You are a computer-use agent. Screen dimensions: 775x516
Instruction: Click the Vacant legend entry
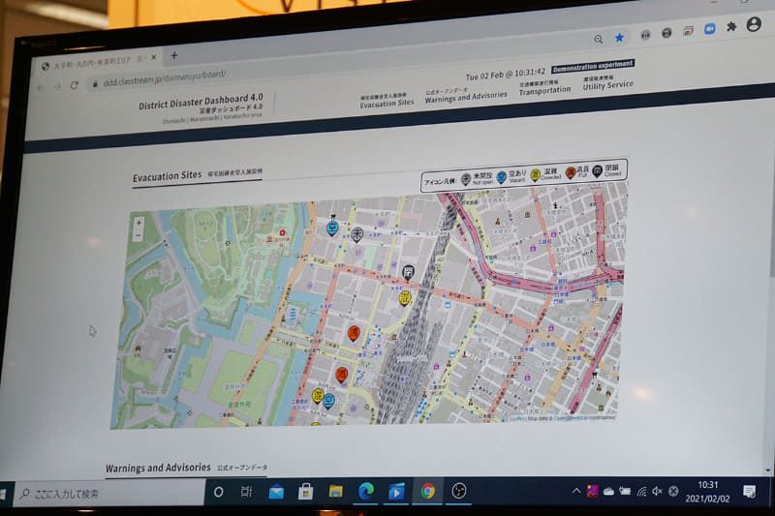coord(511,177)
